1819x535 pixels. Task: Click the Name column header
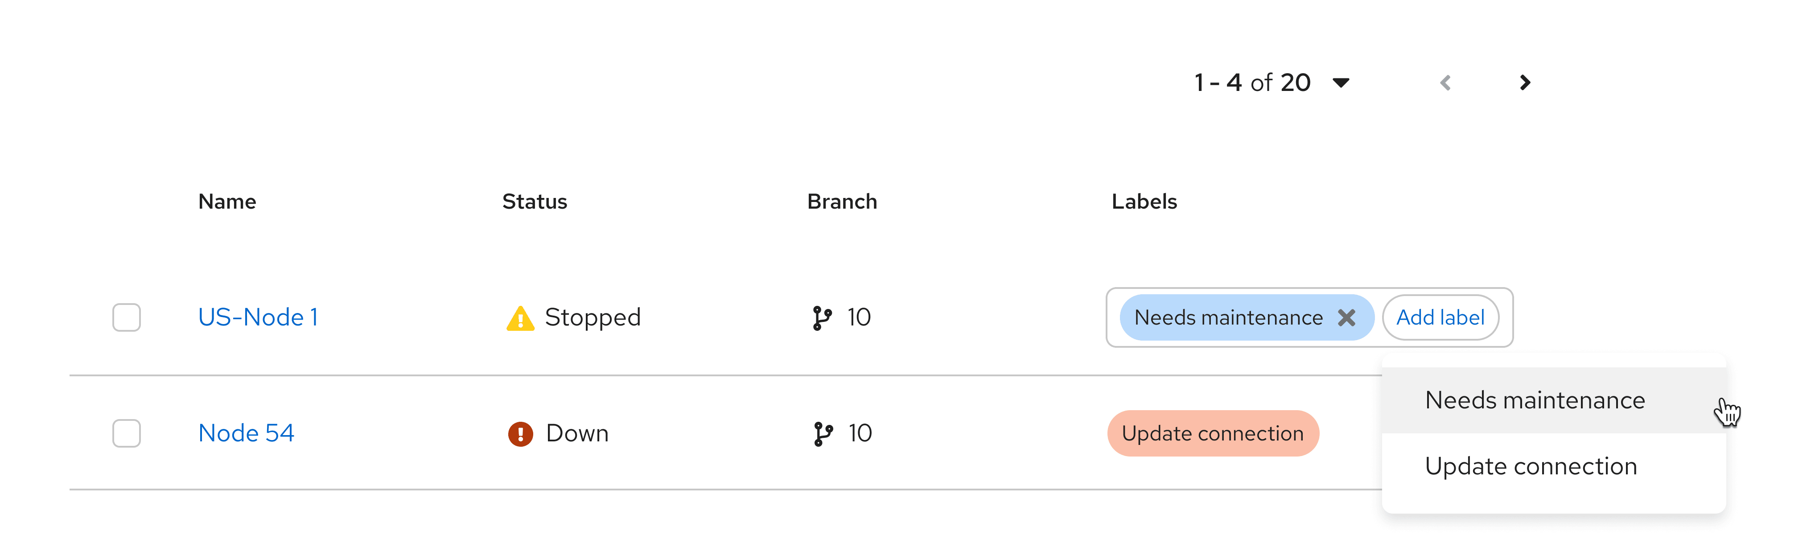coord(226,202)
